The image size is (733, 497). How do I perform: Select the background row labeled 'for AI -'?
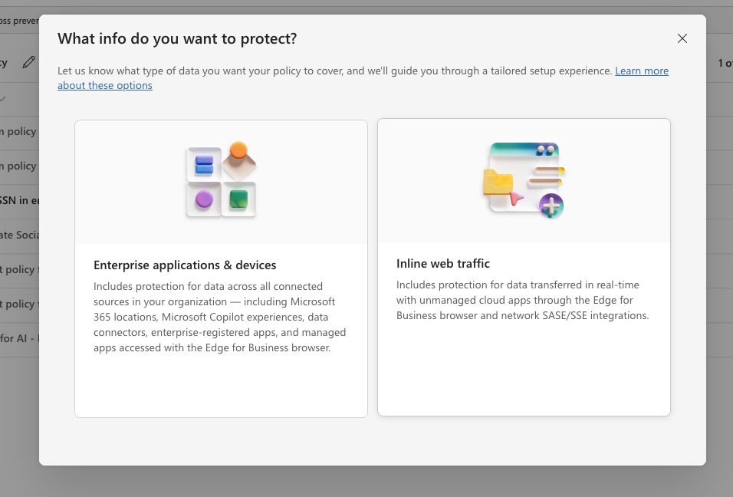(x=20, y=338)
